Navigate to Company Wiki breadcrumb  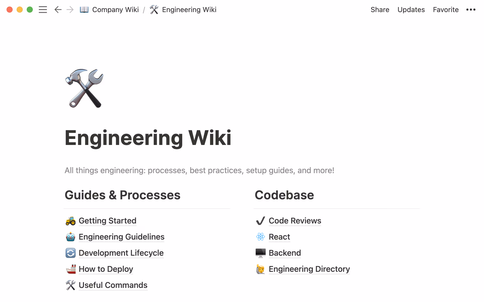(115, 10)
